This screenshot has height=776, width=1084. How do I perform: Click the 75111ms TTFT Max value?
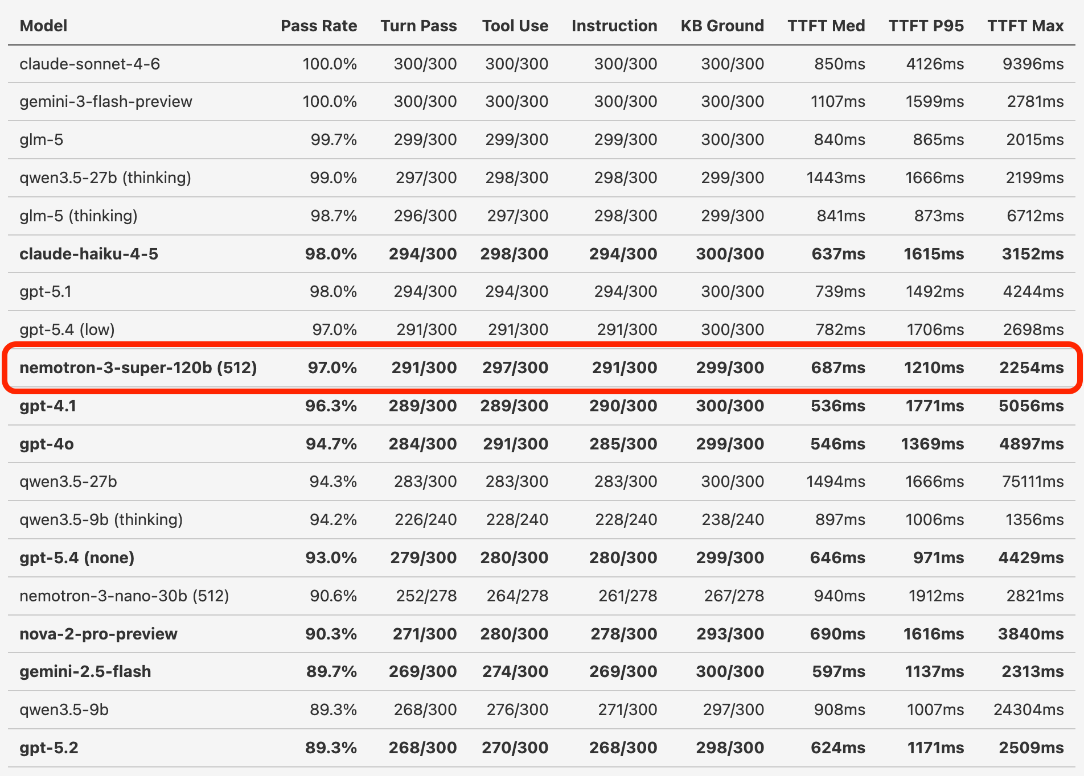pos(1032,481)
